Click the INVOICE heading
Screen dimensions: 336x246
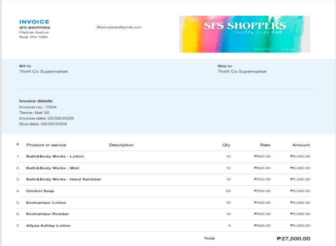(x=34, y=22)
